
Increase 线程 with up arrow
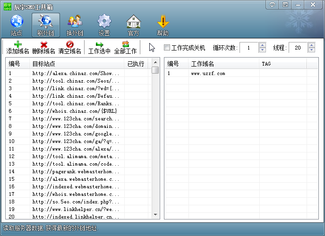tap(311, 45)
